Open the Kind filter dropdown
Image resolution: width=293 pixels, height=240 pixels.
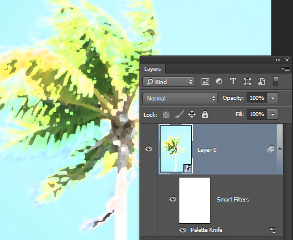coord(169,82)
